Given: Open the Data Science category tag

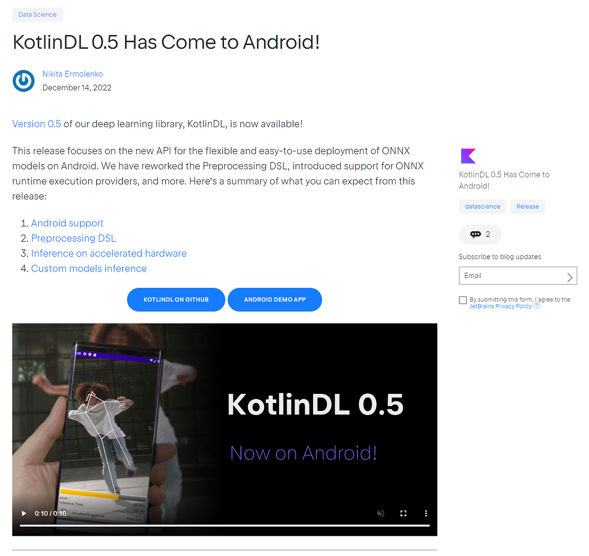Looking at the screenshot, I should pos(37,15).
